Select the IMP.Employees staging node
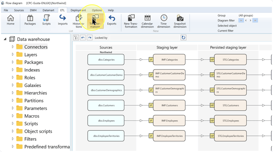 tap(169, 121)
